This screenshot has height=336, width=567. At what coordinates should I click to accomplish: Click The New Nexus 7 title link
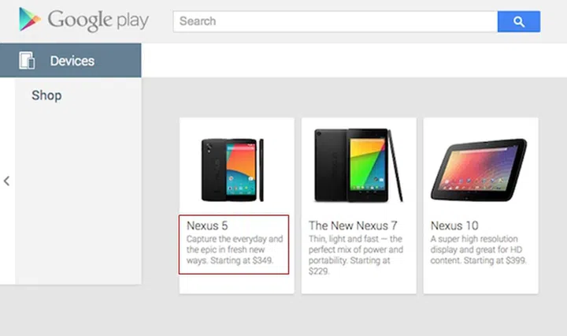353,226
